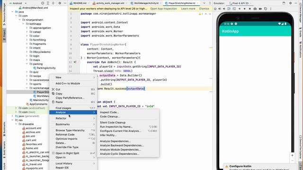Screen dimensions: 303x170
Task: Choose Copy Path/Reference in the context menu
Action: (73, 98)
